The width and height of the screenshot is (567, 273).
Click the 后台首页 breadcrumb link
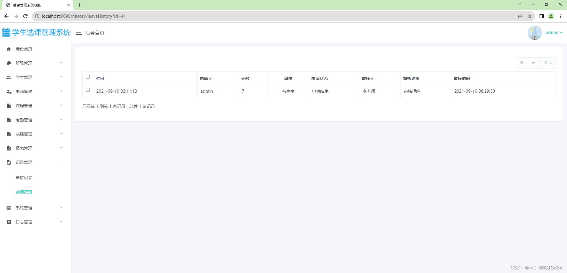click(95, 33)
